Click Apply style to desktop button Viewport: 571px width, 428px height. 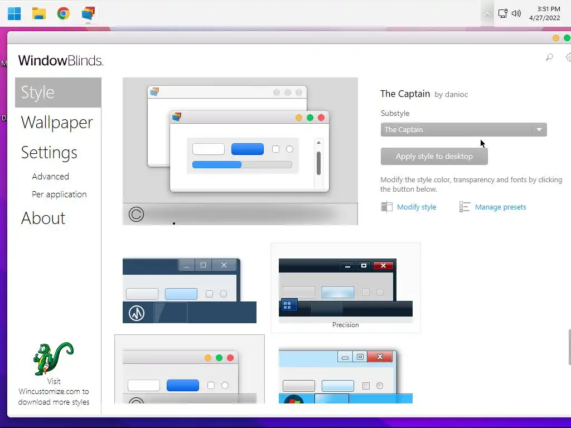434,156
